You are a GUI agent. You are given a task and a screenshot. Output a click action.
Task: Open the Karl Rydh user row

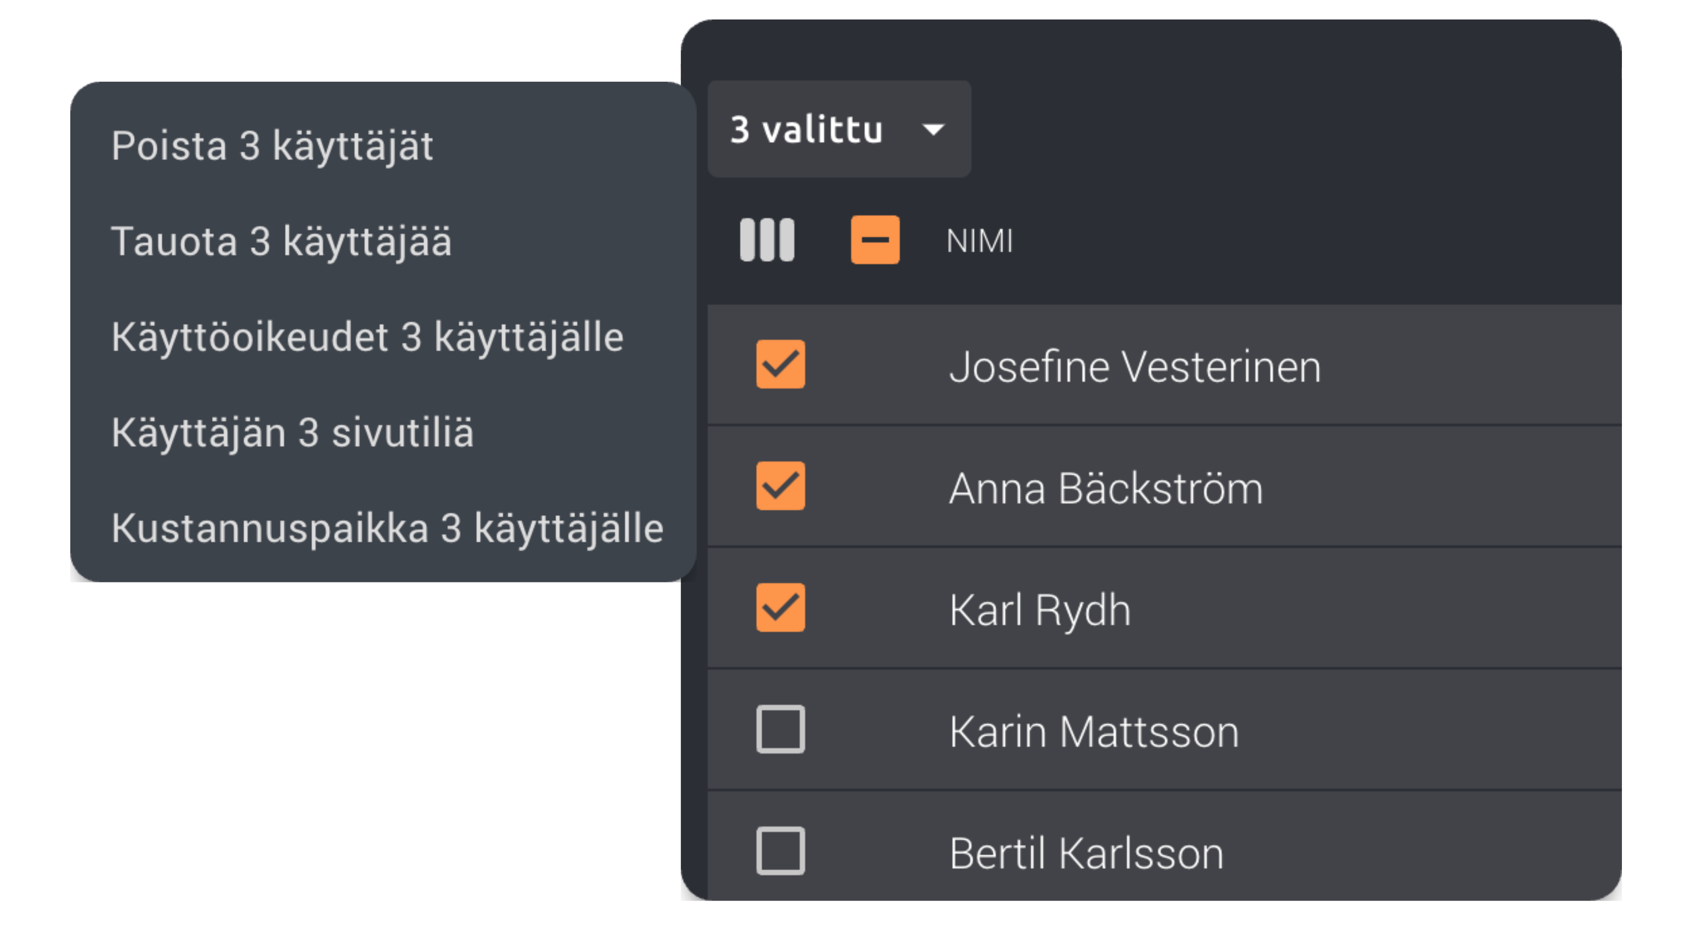pyautogui.click(x=1040, y=610)
